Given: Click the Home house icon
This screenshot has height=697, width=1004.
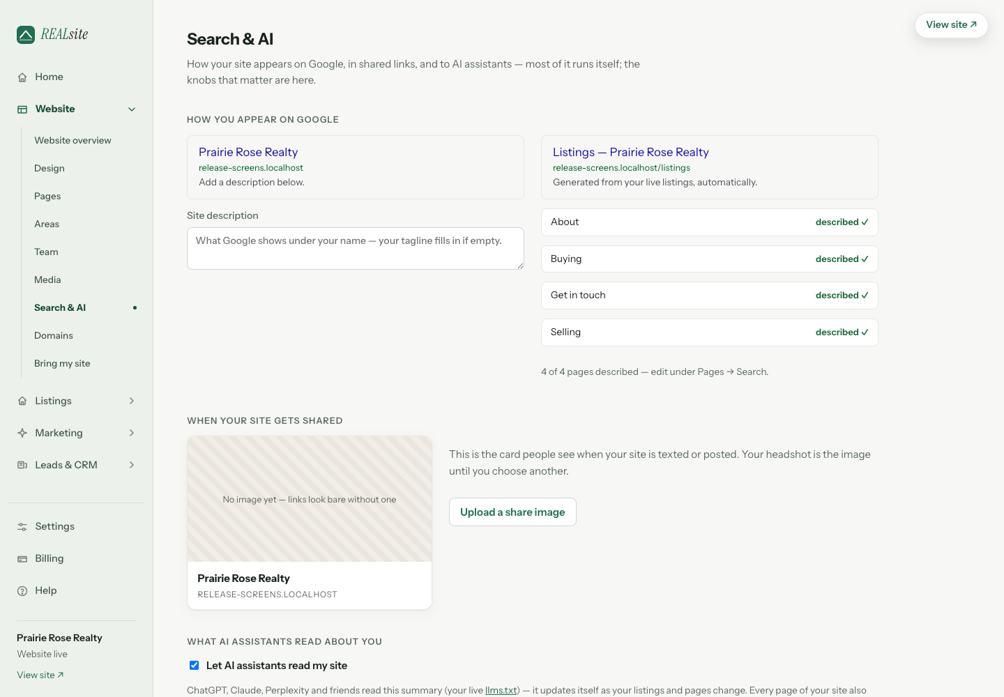Looking at the screenshot, I should 22,77.
